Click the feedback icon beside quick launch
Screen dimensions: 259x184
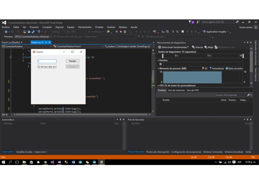click(x=198, y=22)
